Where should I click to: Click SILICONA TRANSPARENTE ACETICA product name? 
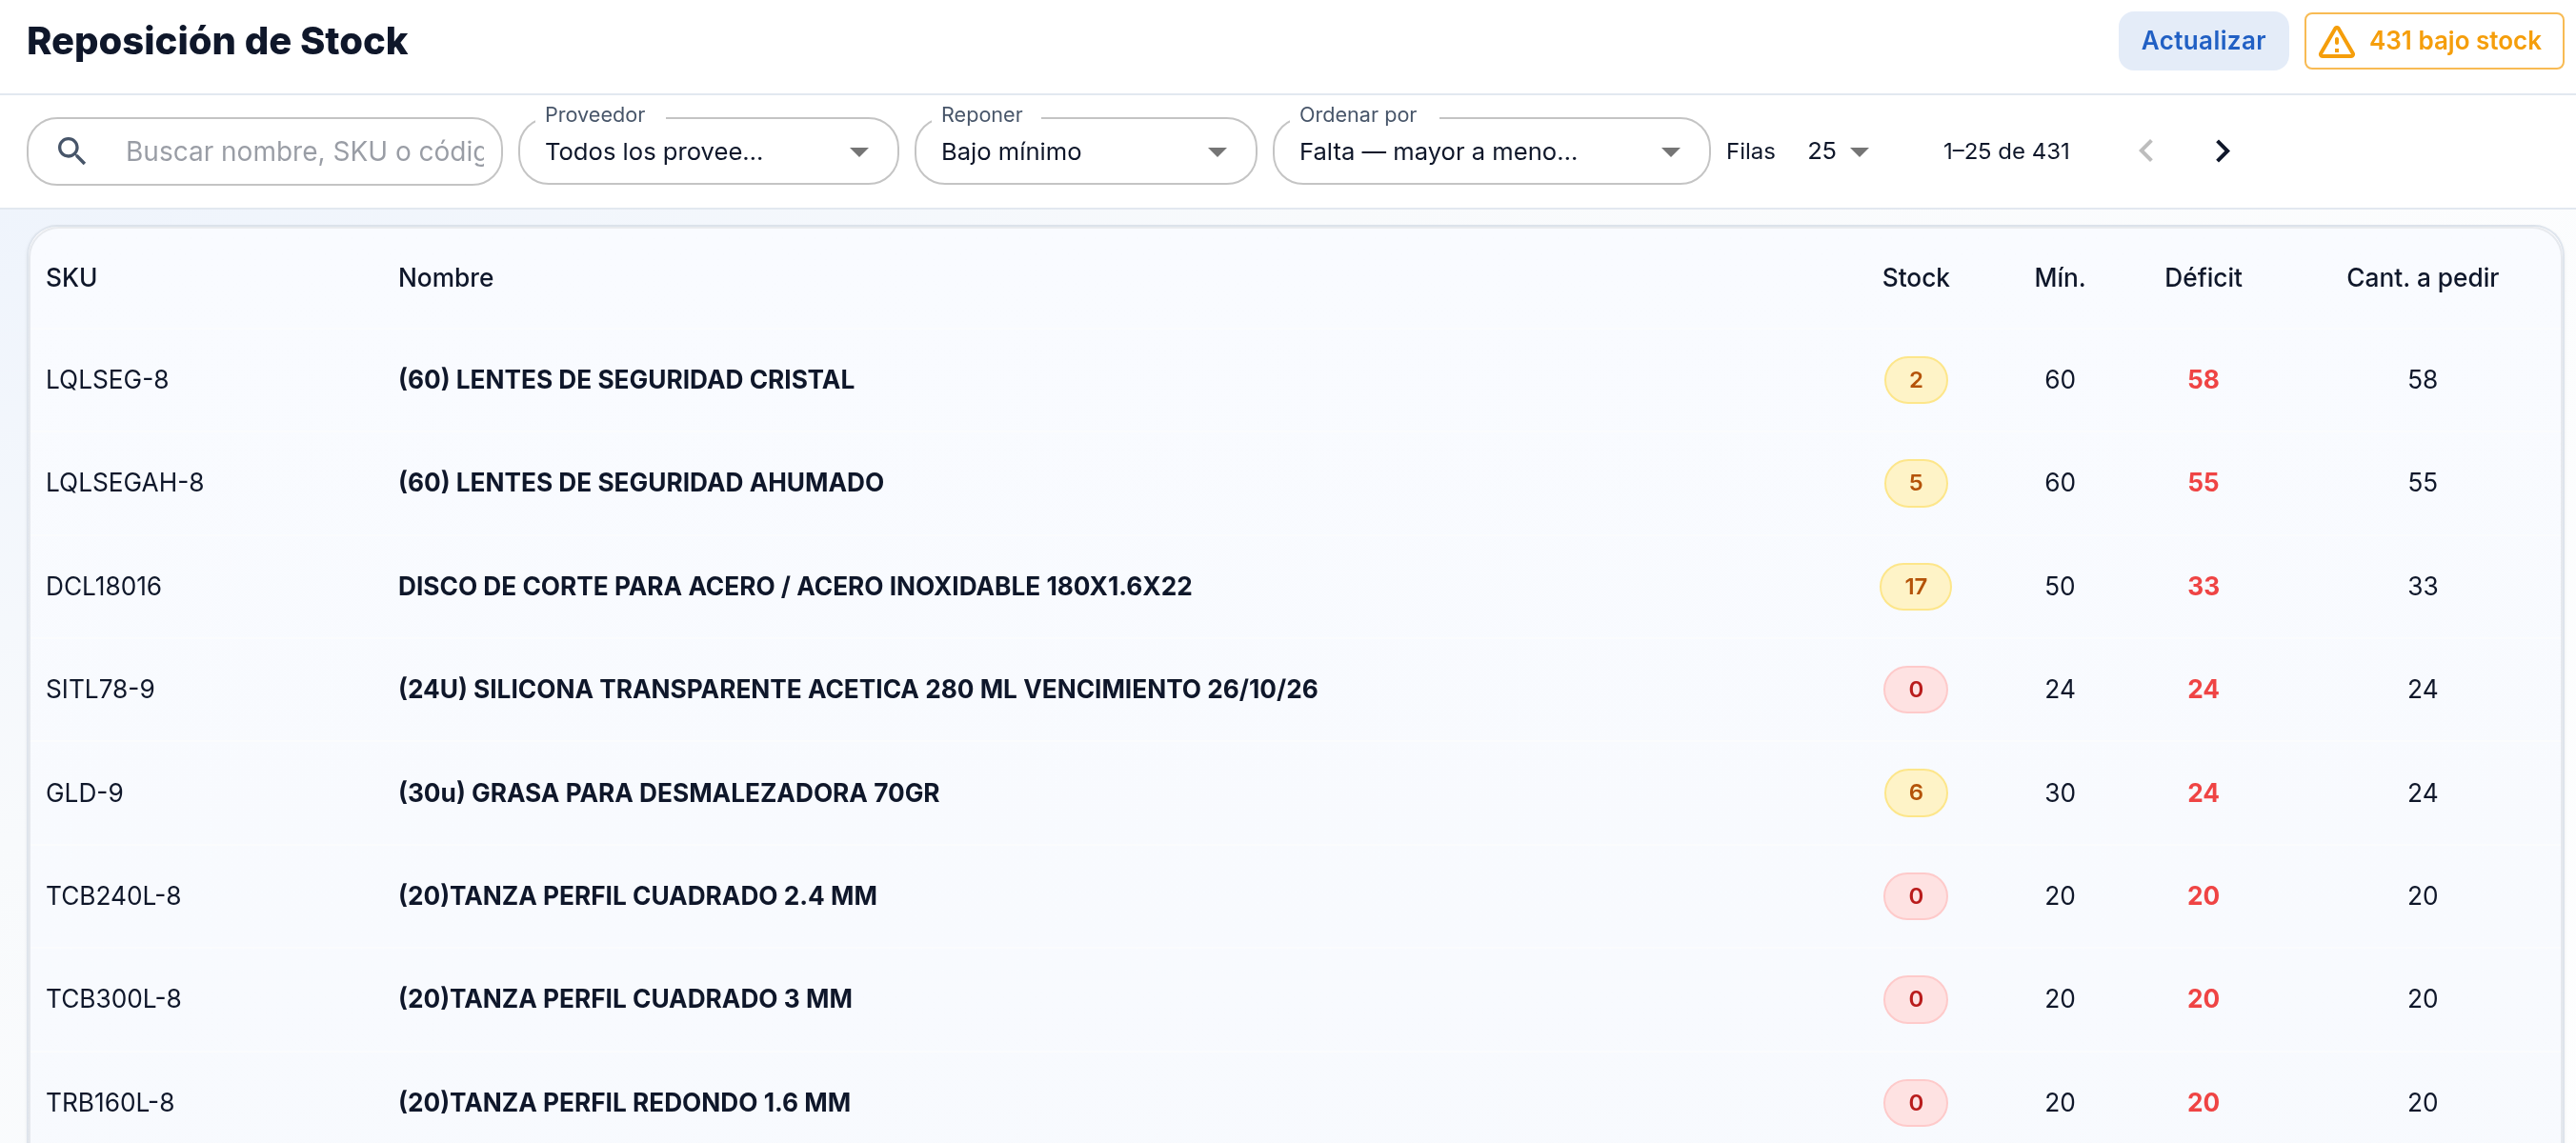[x=858, y=689]
